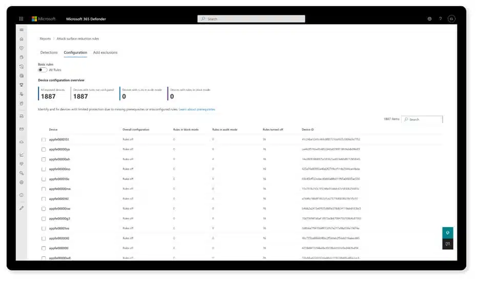Open device appfe00000g3 by its name
Viewport: 479px width, 283px height.
pos(59,218)
